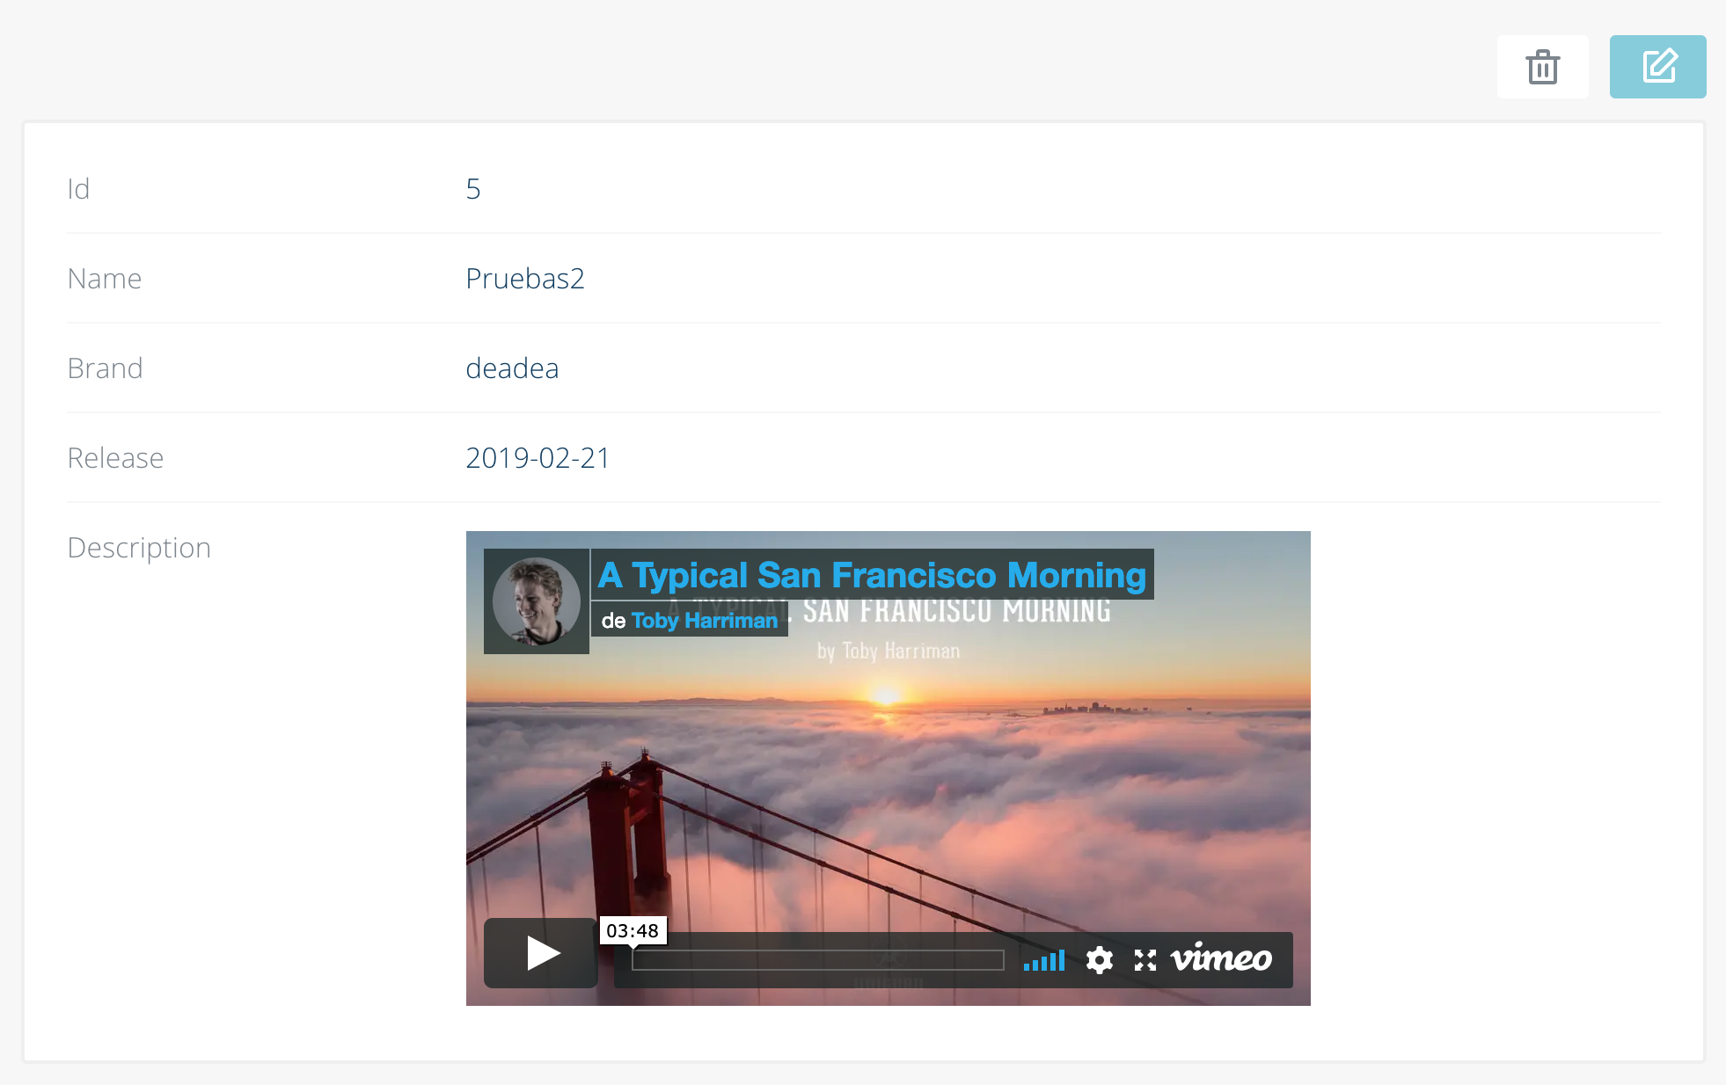Click the Release field label
1726x1085 pixels.
pyautogui.click(x=115, y=458)
